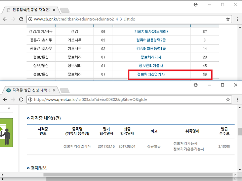Select the 전공검색 tab
This screenshot has height=181, width=242.
click(x=31, y=10)
